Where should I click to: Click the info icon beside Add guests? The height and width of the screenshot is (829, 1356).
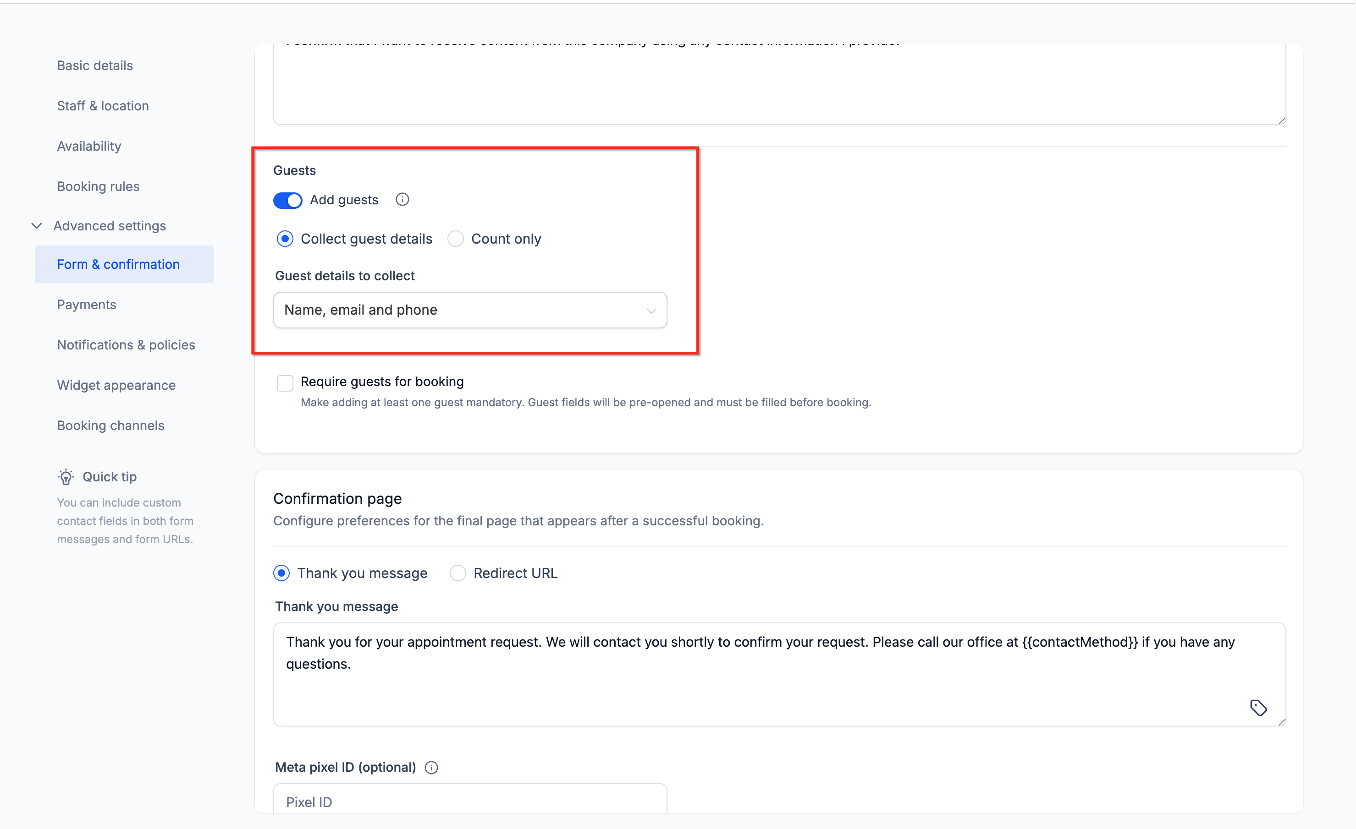tap(402, 200)
